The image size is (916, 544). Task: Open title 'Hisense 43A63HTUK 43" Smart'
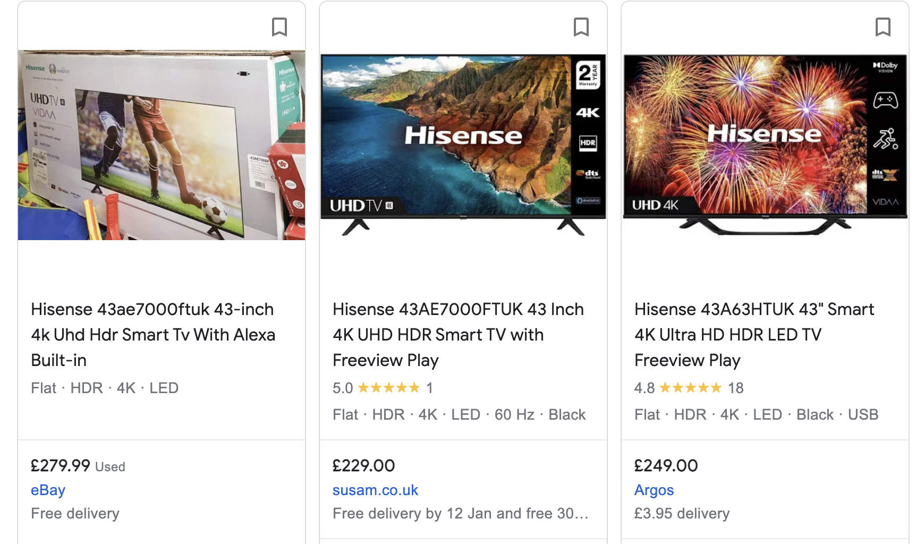[x=754, y=335]
